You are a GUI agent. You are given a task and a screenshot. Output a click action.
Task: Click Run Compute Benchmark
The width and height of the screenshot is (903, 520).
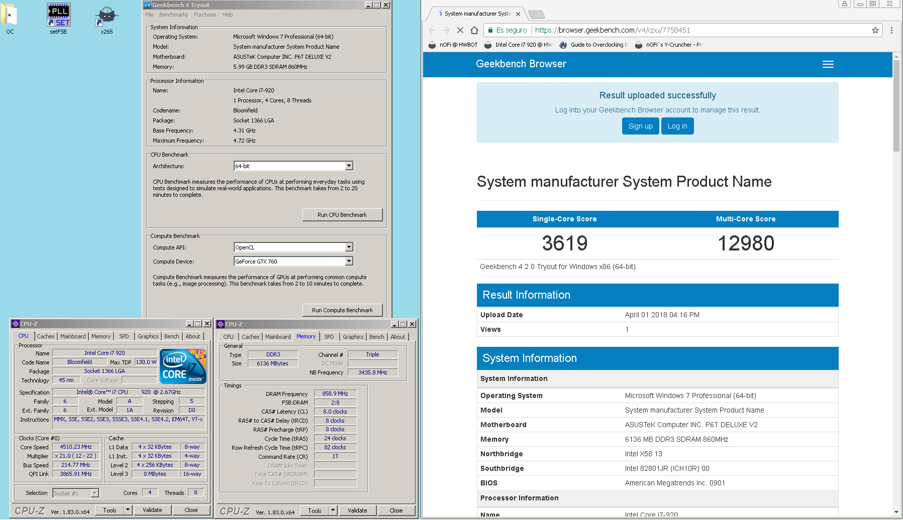(x=342, y=310)
